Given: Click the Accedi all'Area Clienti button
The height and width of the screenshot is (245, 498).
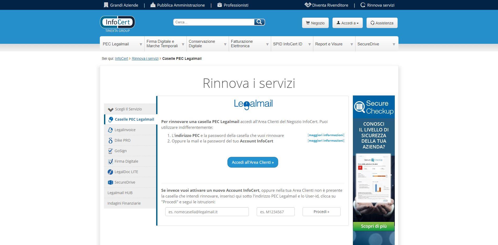Looking at the screenshot, I should 252,162.
